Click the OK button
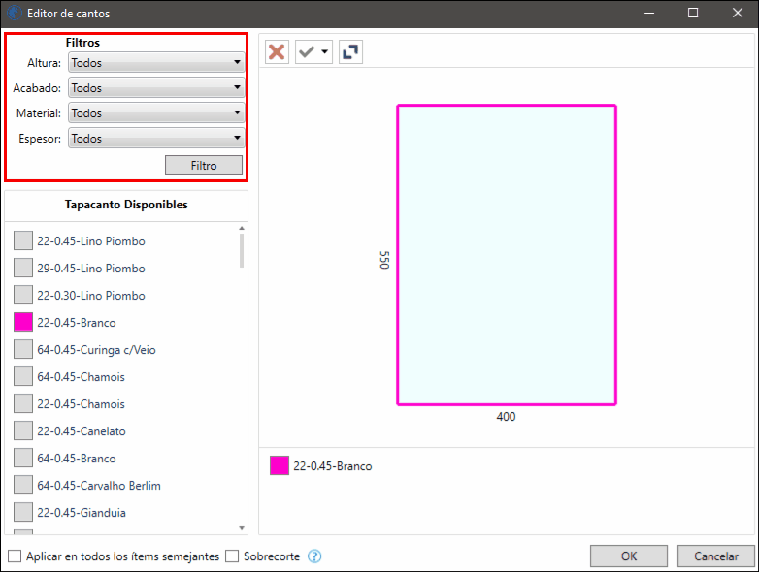The width and height of the screenshot is (759, 572). pyautogui.click(x=629, y=556)
